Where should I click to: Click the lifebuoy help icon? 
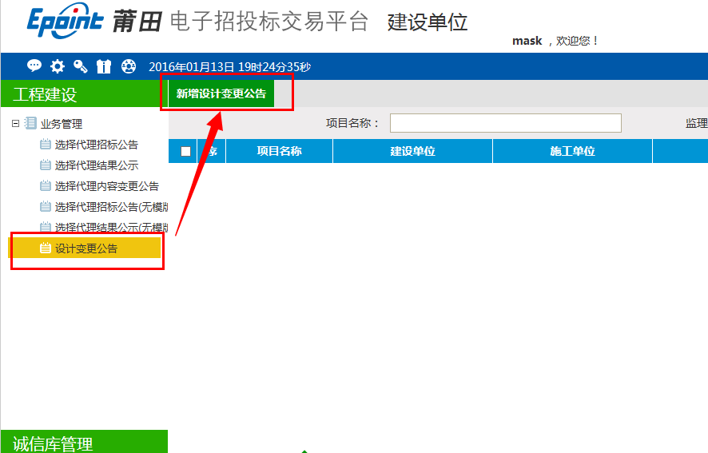[x=128, y=66]
